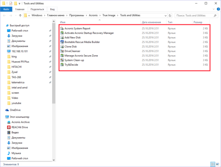Select the Add New Disk shortcut icon
The width and height of the screenshot is (221, 167).
pos(62,37)
